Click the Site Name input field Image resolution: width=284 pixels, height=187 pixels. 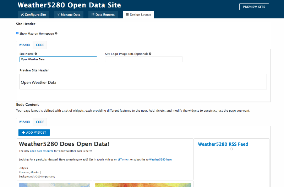[x=58, y=59]
